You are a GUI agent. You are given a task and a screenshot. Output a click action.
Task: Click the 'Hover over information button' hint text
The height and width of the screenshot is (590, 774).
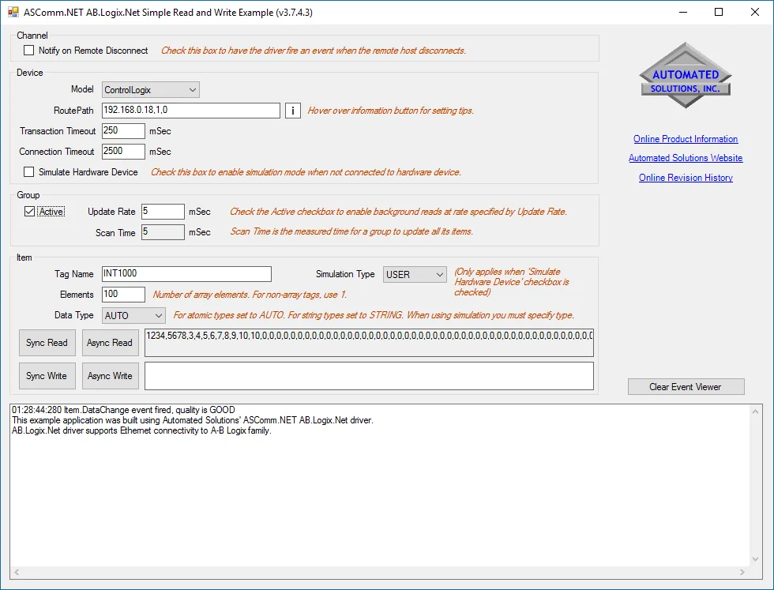tap(390, 111)
